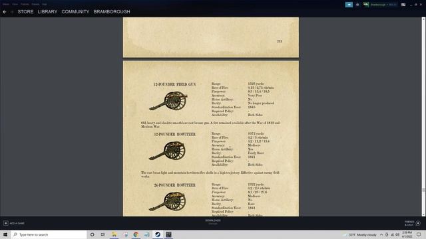Open the Help menu
The height and width of the screenshot is (239, 426).
(45, 5)
